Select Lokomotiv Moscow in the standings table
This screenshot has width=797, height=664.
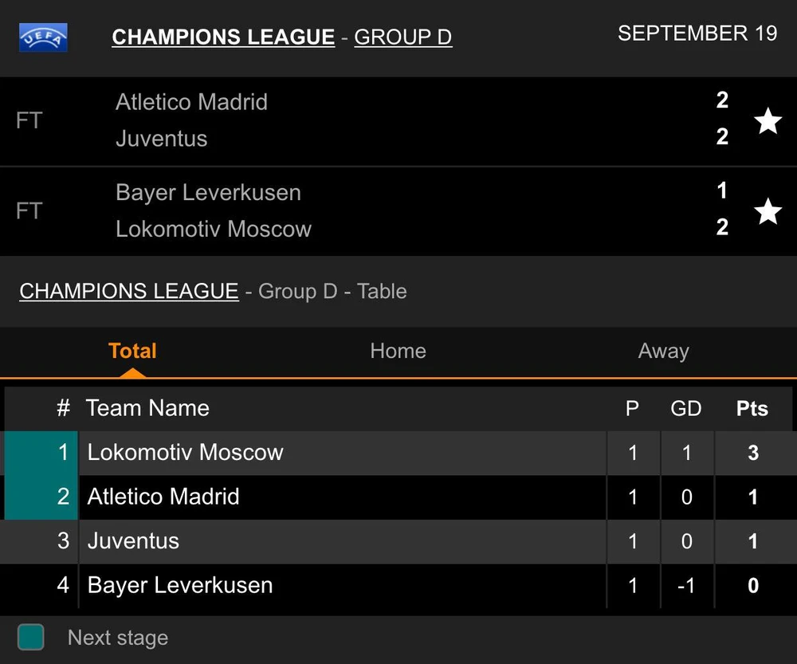pyautogui.click(x=185, y=453)
